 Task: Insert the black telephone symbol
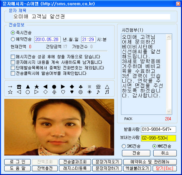(x=19, y=87)
